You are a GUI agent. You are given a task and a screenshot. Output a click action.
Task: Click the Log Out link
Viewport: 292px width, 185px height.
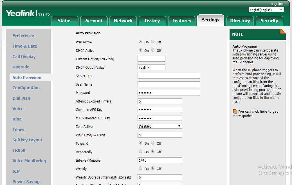coord(277,4)
